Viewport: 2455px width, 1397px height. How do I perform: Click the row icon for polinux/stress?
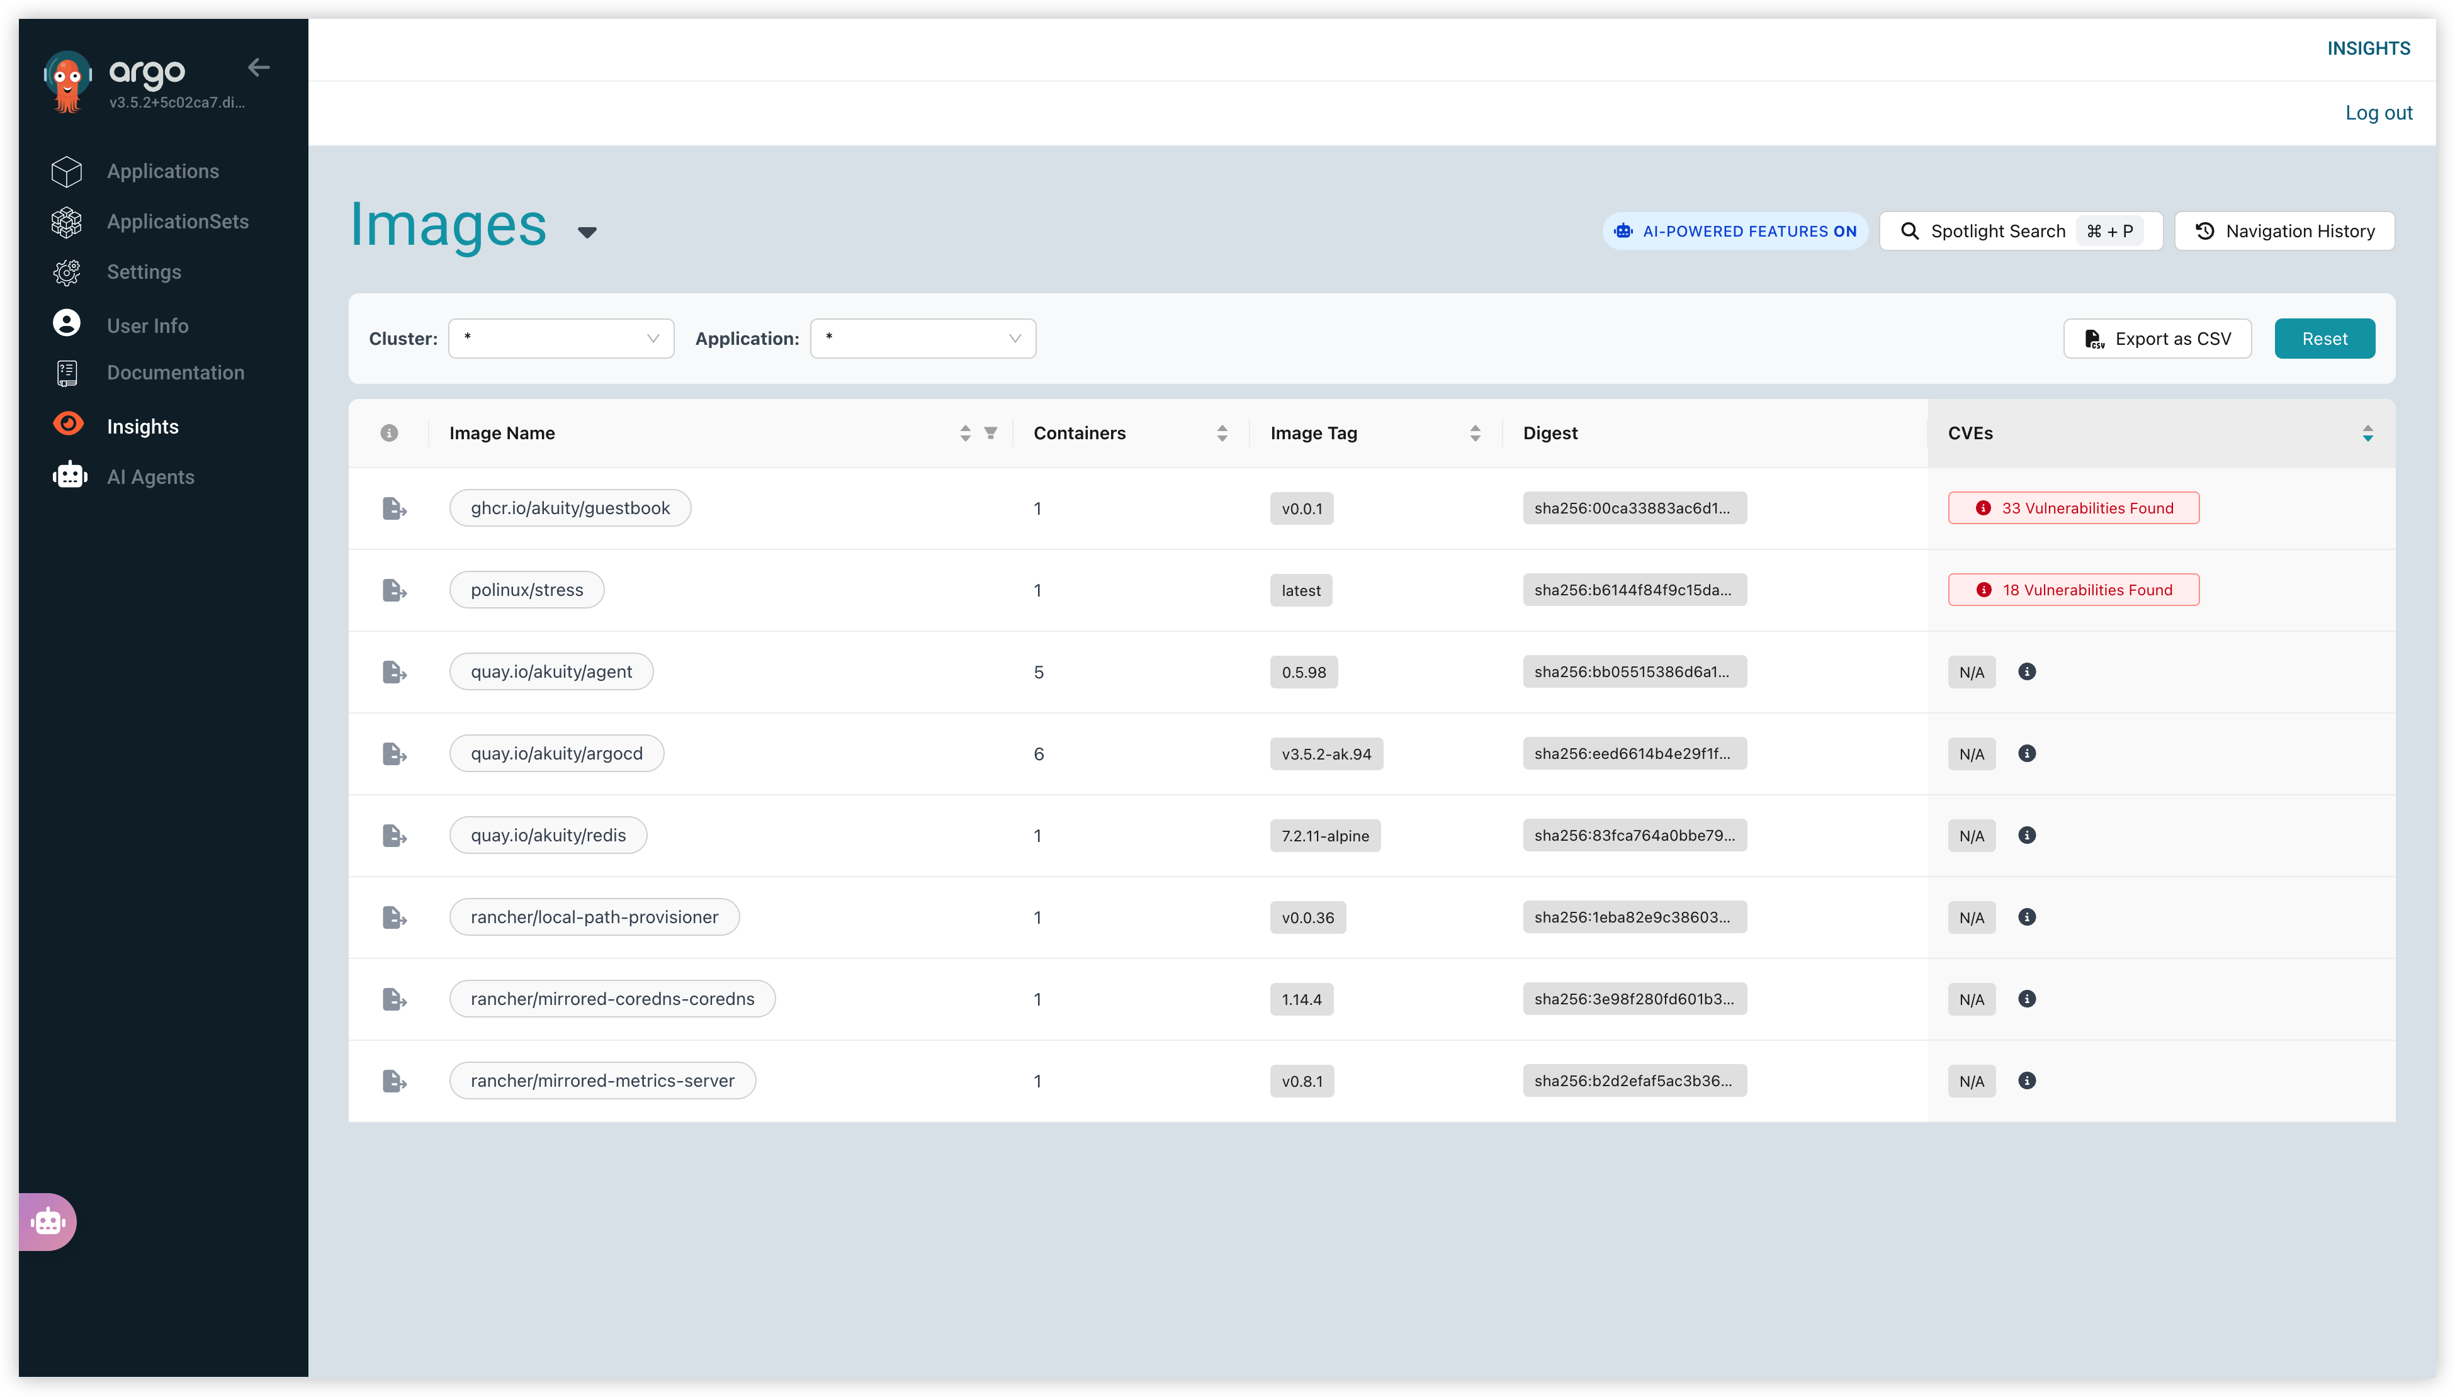(393, 590)
